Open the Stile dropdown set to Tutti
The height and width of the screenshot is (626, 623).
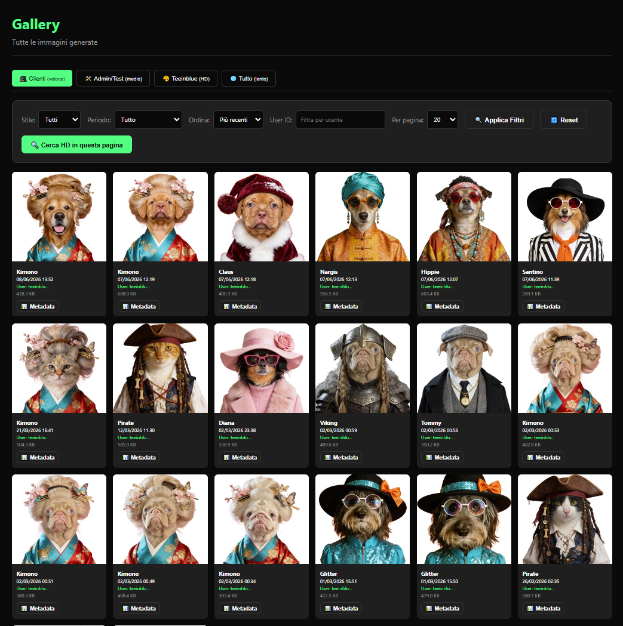tap(60, 120)
